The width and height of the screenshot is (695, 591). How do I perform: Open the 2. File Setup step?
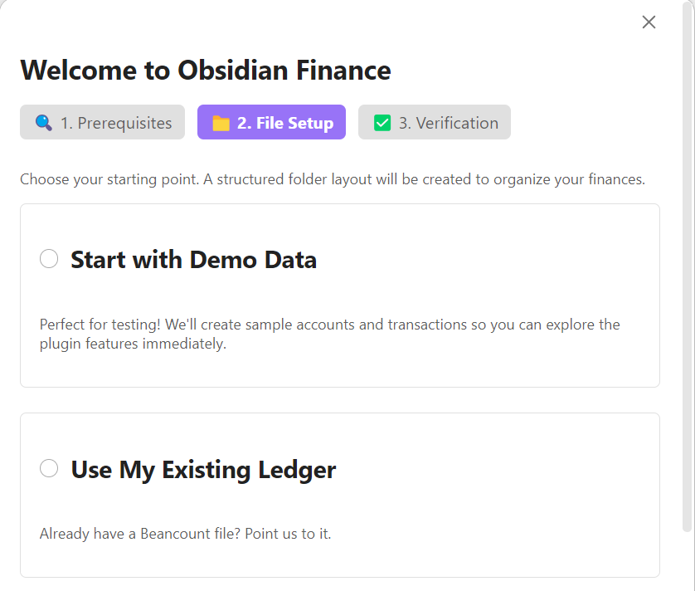coord(271,122)
